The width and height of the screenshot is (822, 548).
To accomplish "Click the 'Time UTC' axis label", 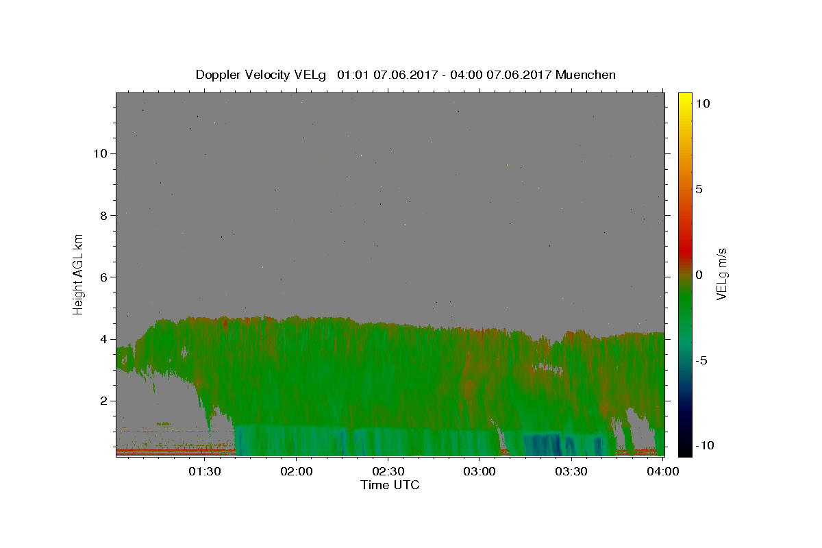I will pyautogui.click(x=390, y=485).
